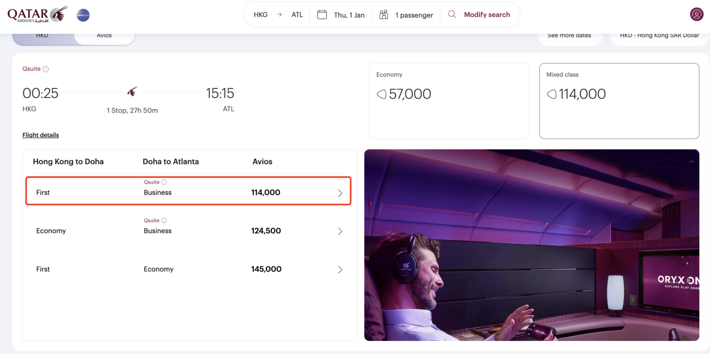Click the See more dates button

(x=569, y=37)
